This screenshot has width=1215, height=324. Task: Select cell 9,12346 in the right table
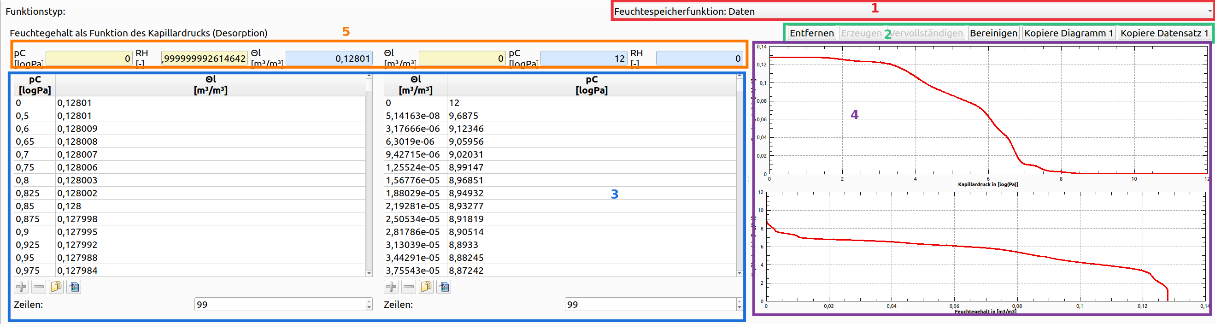592,129
